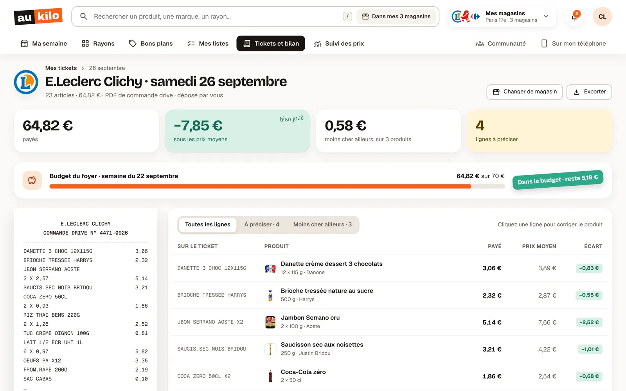Select Tickets et bilan tab
Screen dimensions: 626x391
point(271,43)
